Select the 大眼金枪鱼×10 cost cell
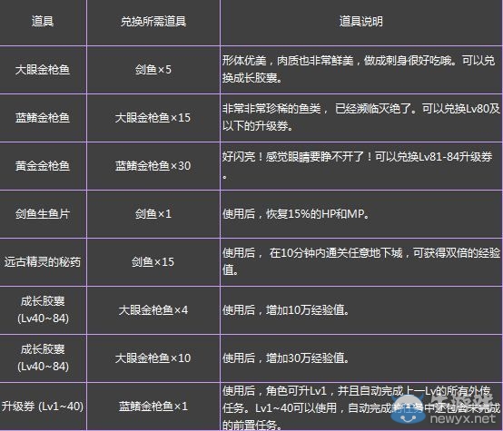This screenshot has width=503, height=431. 153,358
